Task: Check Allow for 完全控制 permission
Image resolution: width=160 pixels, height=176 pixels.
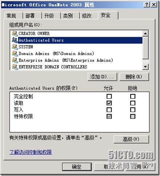Action: [x=109, y=96]
